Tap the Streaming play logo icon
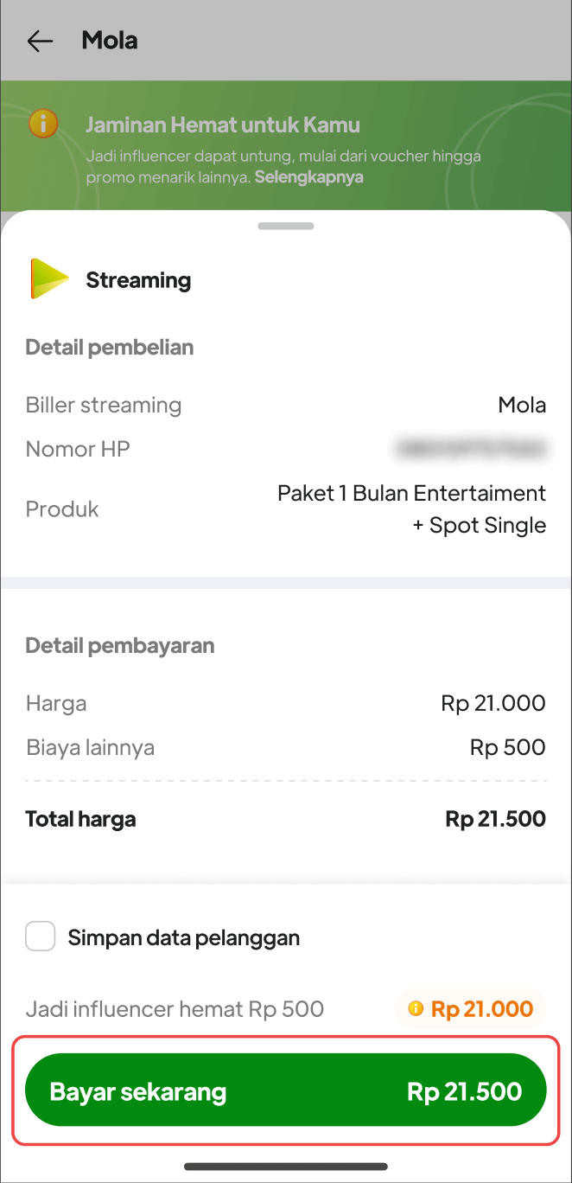The width and height of the screenshot is (572, 1183). (x=49, y=279)
